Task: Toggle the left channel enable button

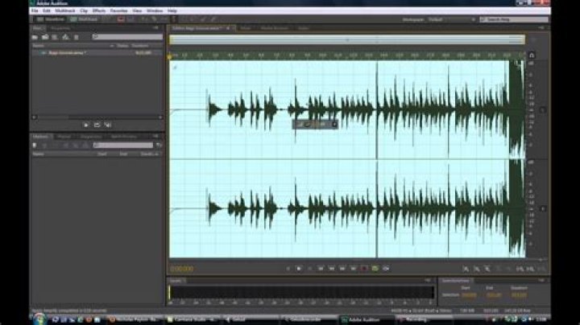Action: (543, 110)
